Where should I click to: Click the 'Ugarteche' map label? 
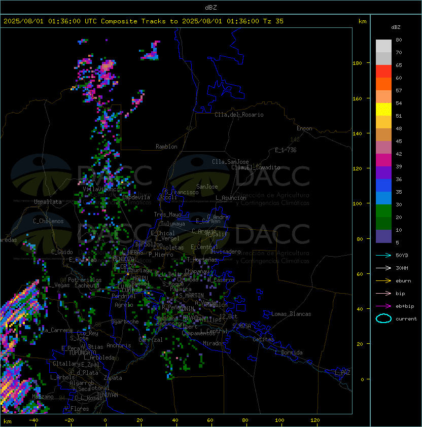click(125, 322)
